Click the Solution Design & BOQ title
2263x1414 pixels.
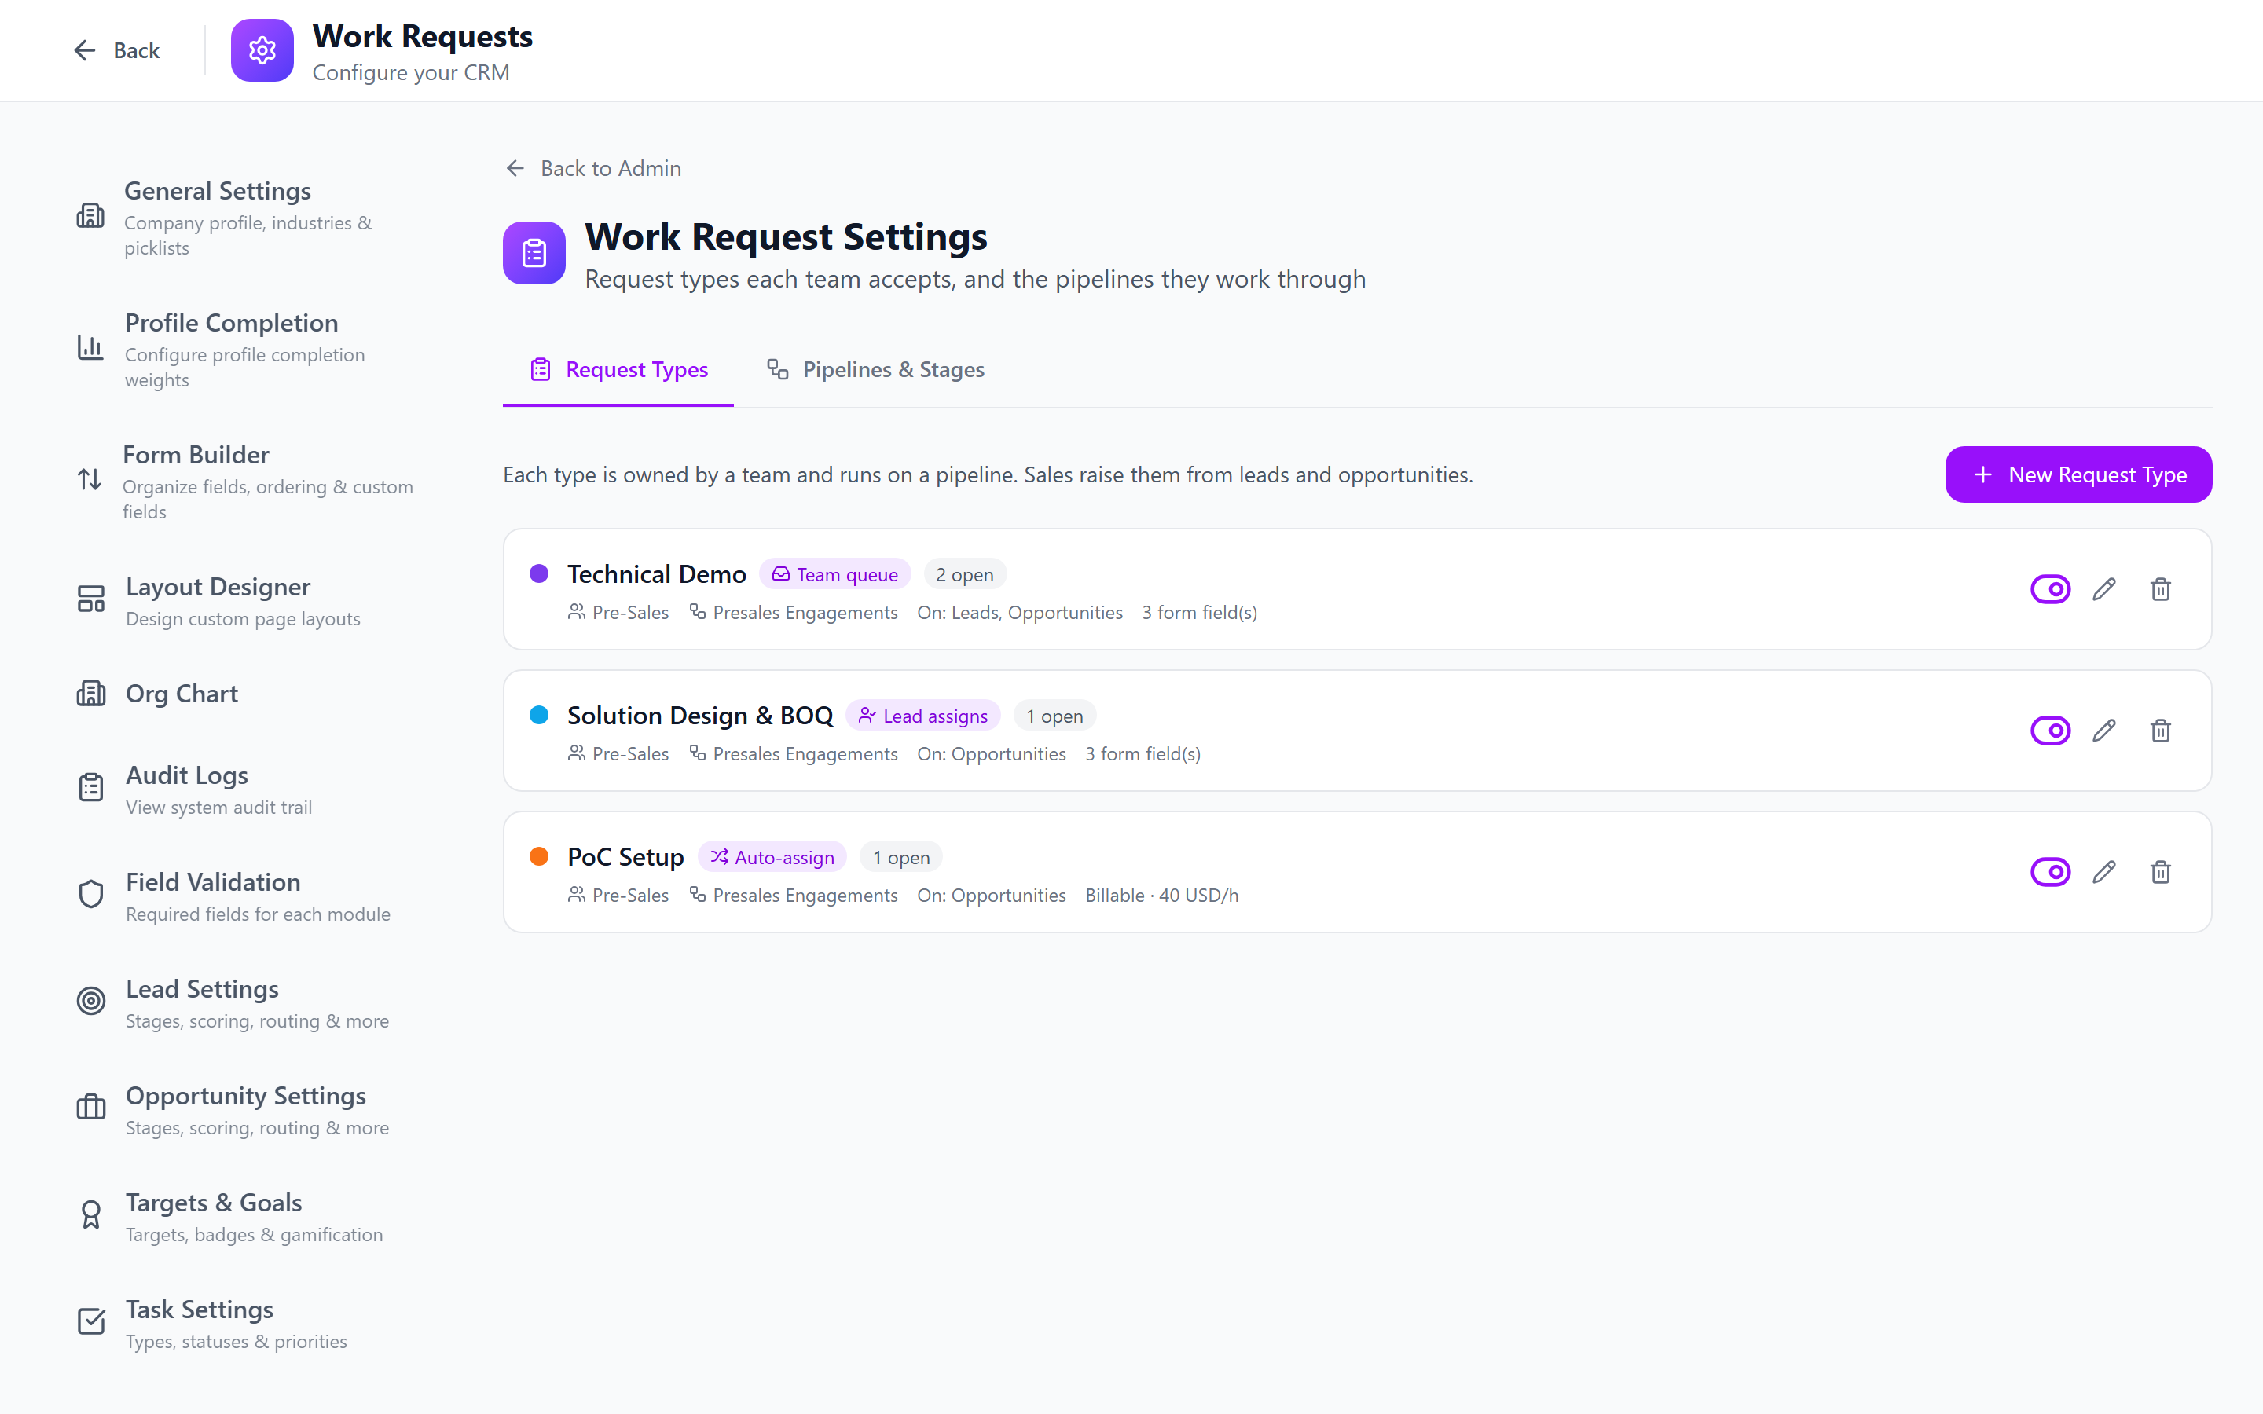click(x=699, y=716)
